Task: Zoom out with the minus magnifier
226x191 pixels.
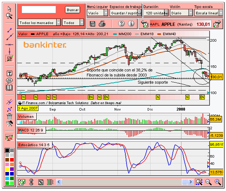Action: coord(208,182)
